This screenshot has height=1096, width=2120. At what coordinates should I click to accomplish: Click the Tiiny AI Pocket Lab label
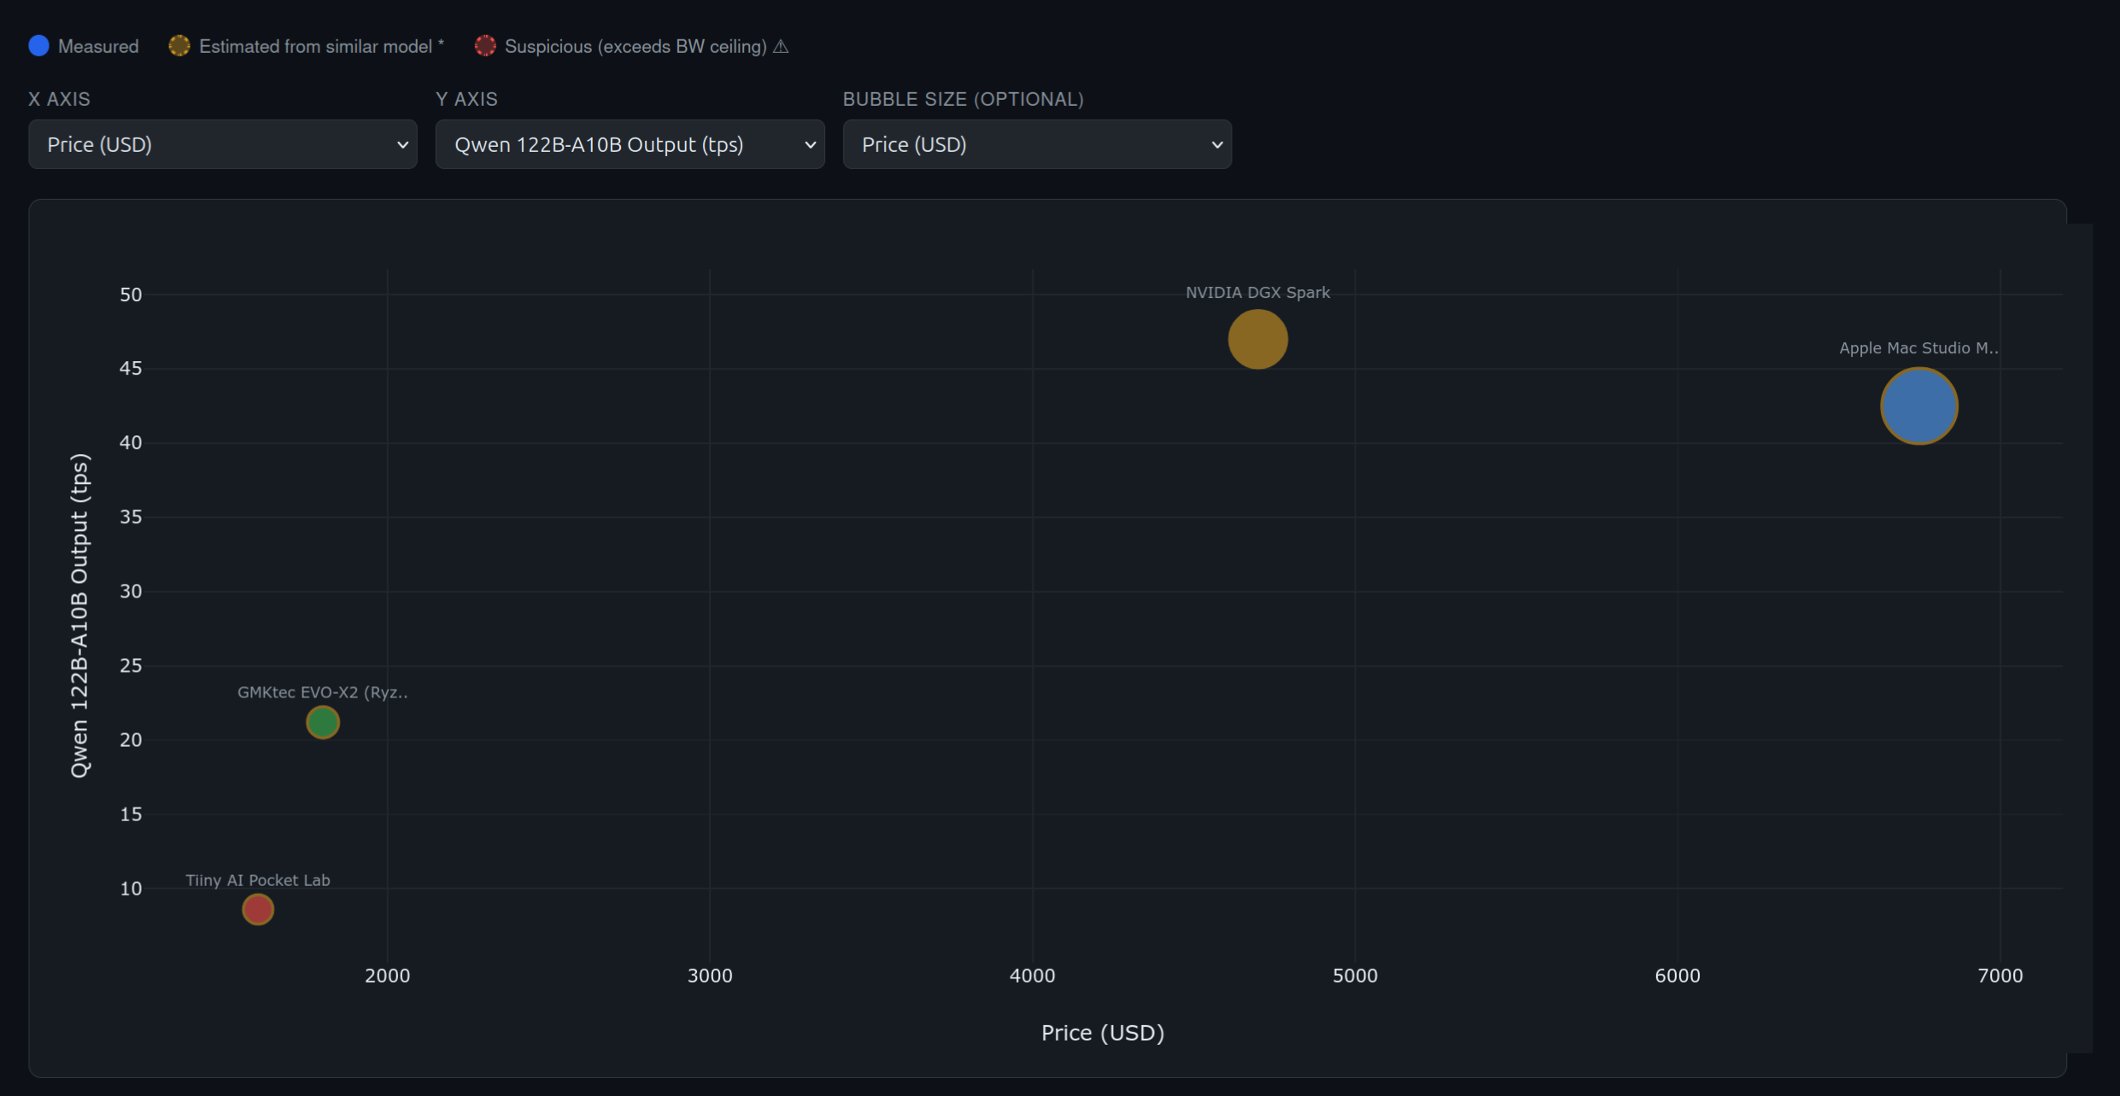coord(258,880)
